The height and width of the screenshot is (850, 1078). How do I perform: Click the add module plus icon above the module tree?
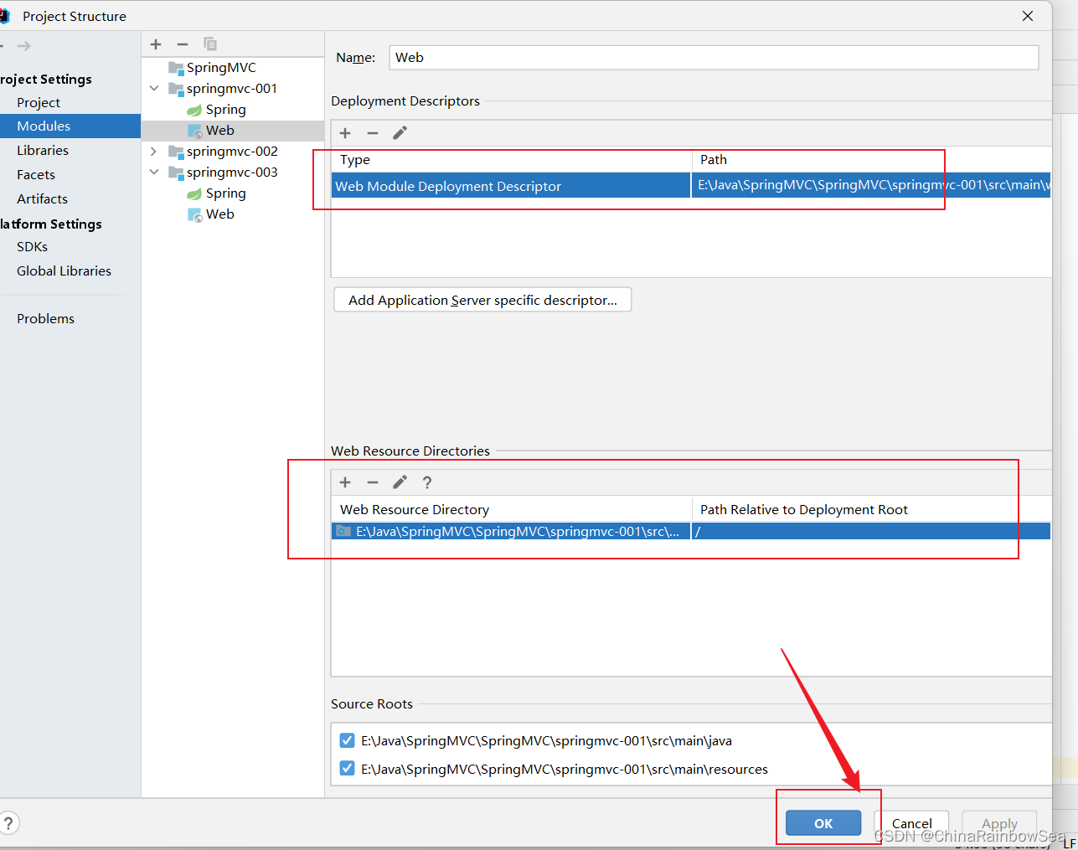156,44
